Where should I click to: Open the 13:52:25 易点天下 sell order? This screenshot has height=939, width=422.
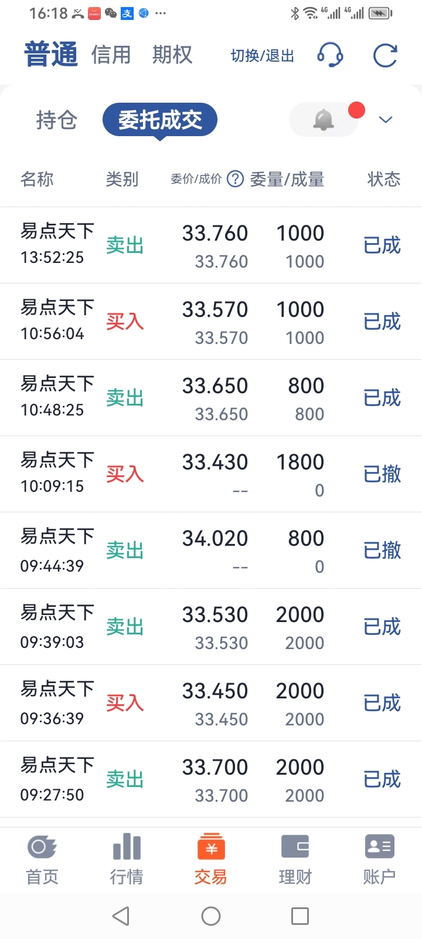coord(211,245)
